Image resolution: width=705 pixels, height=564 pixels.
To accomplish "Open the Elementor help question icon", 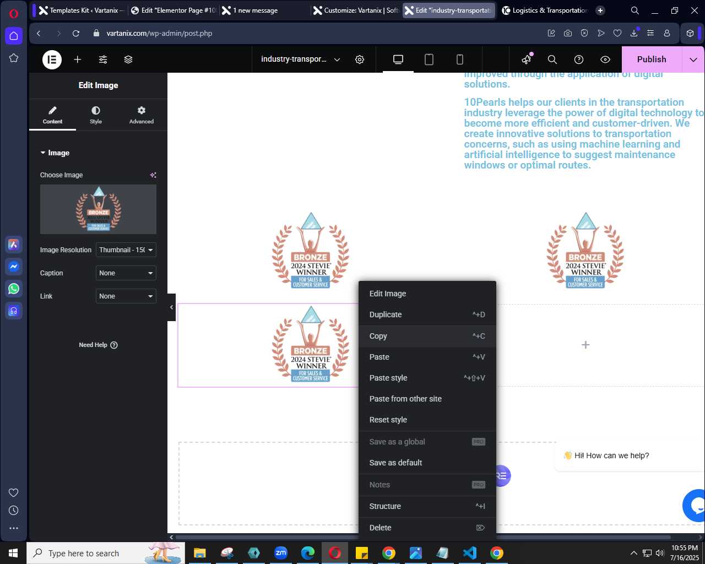I will 579,59.
